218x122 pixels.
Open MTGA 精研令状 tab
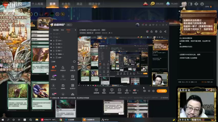click(94, 4)
